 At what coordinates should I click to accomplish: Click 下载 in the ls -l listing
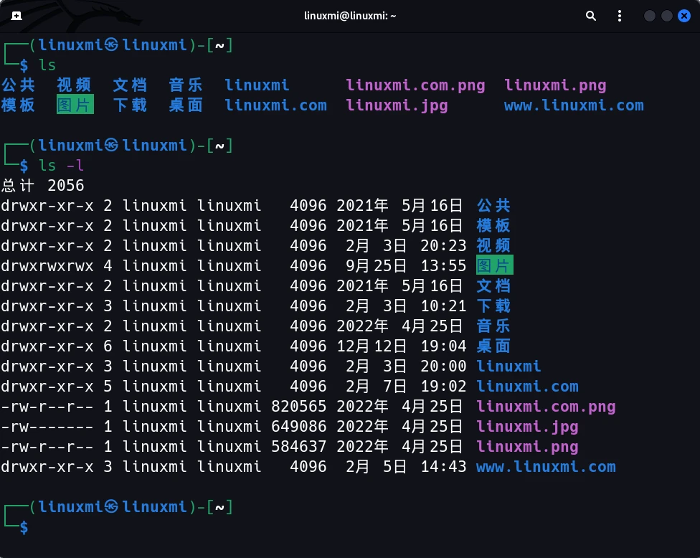pos(493,306)
